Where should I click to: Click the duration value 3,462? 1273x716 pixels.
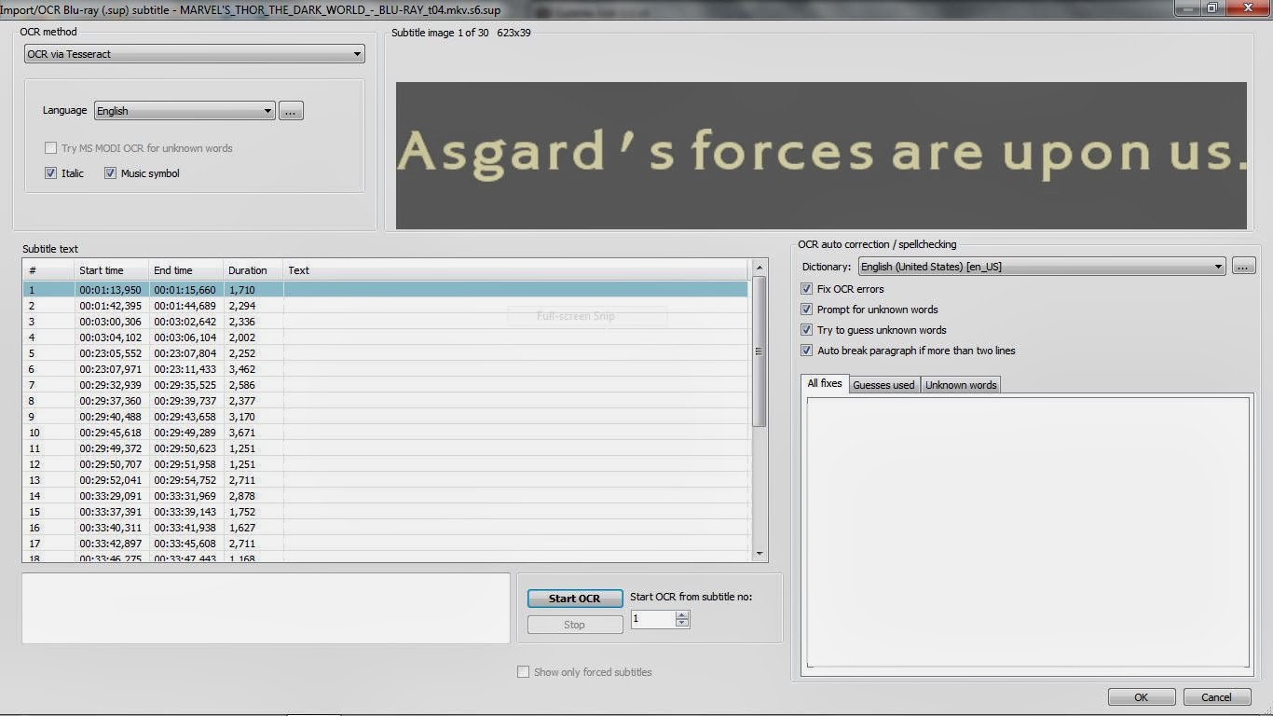pos(241,369)
